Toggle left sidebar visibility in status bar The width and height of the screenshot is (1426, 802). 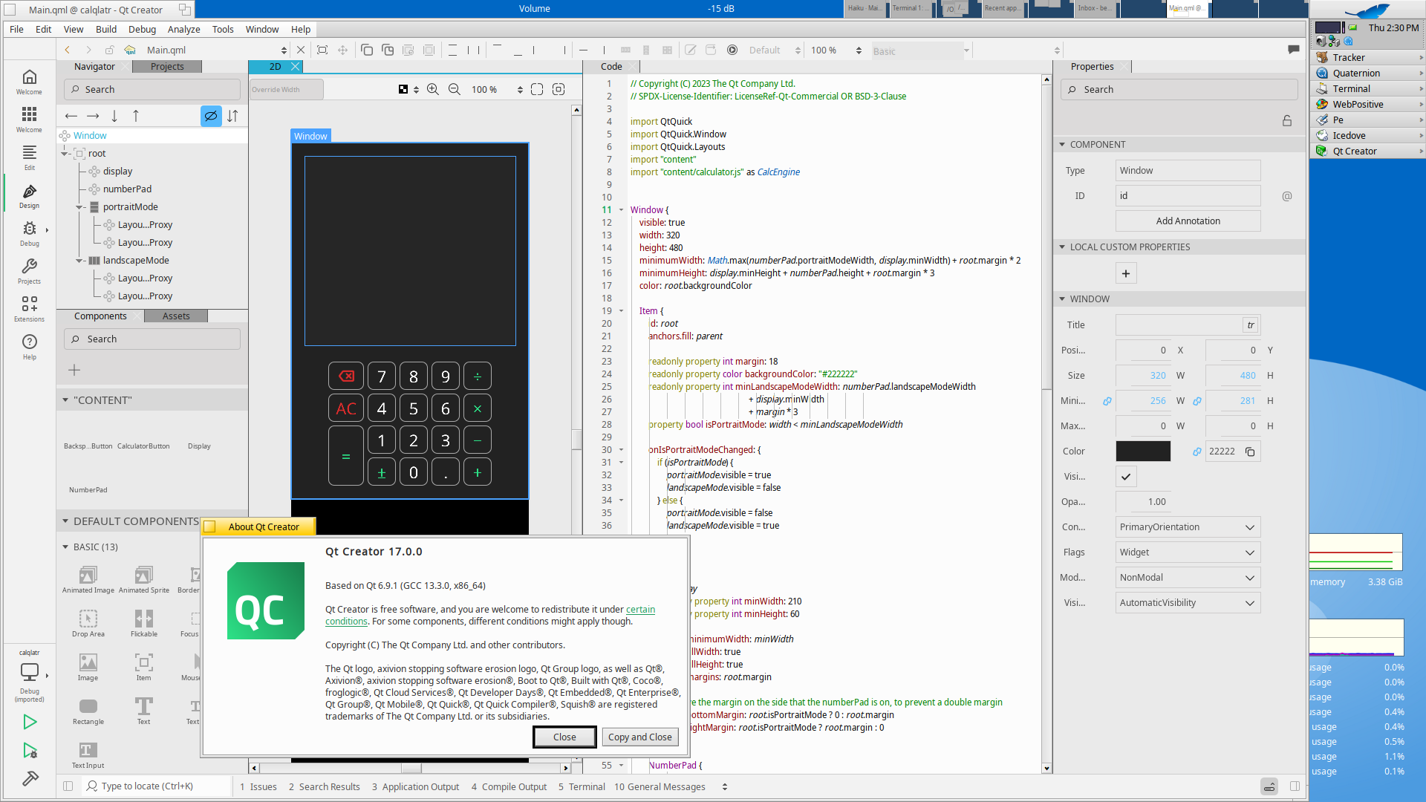coord(68,786)
